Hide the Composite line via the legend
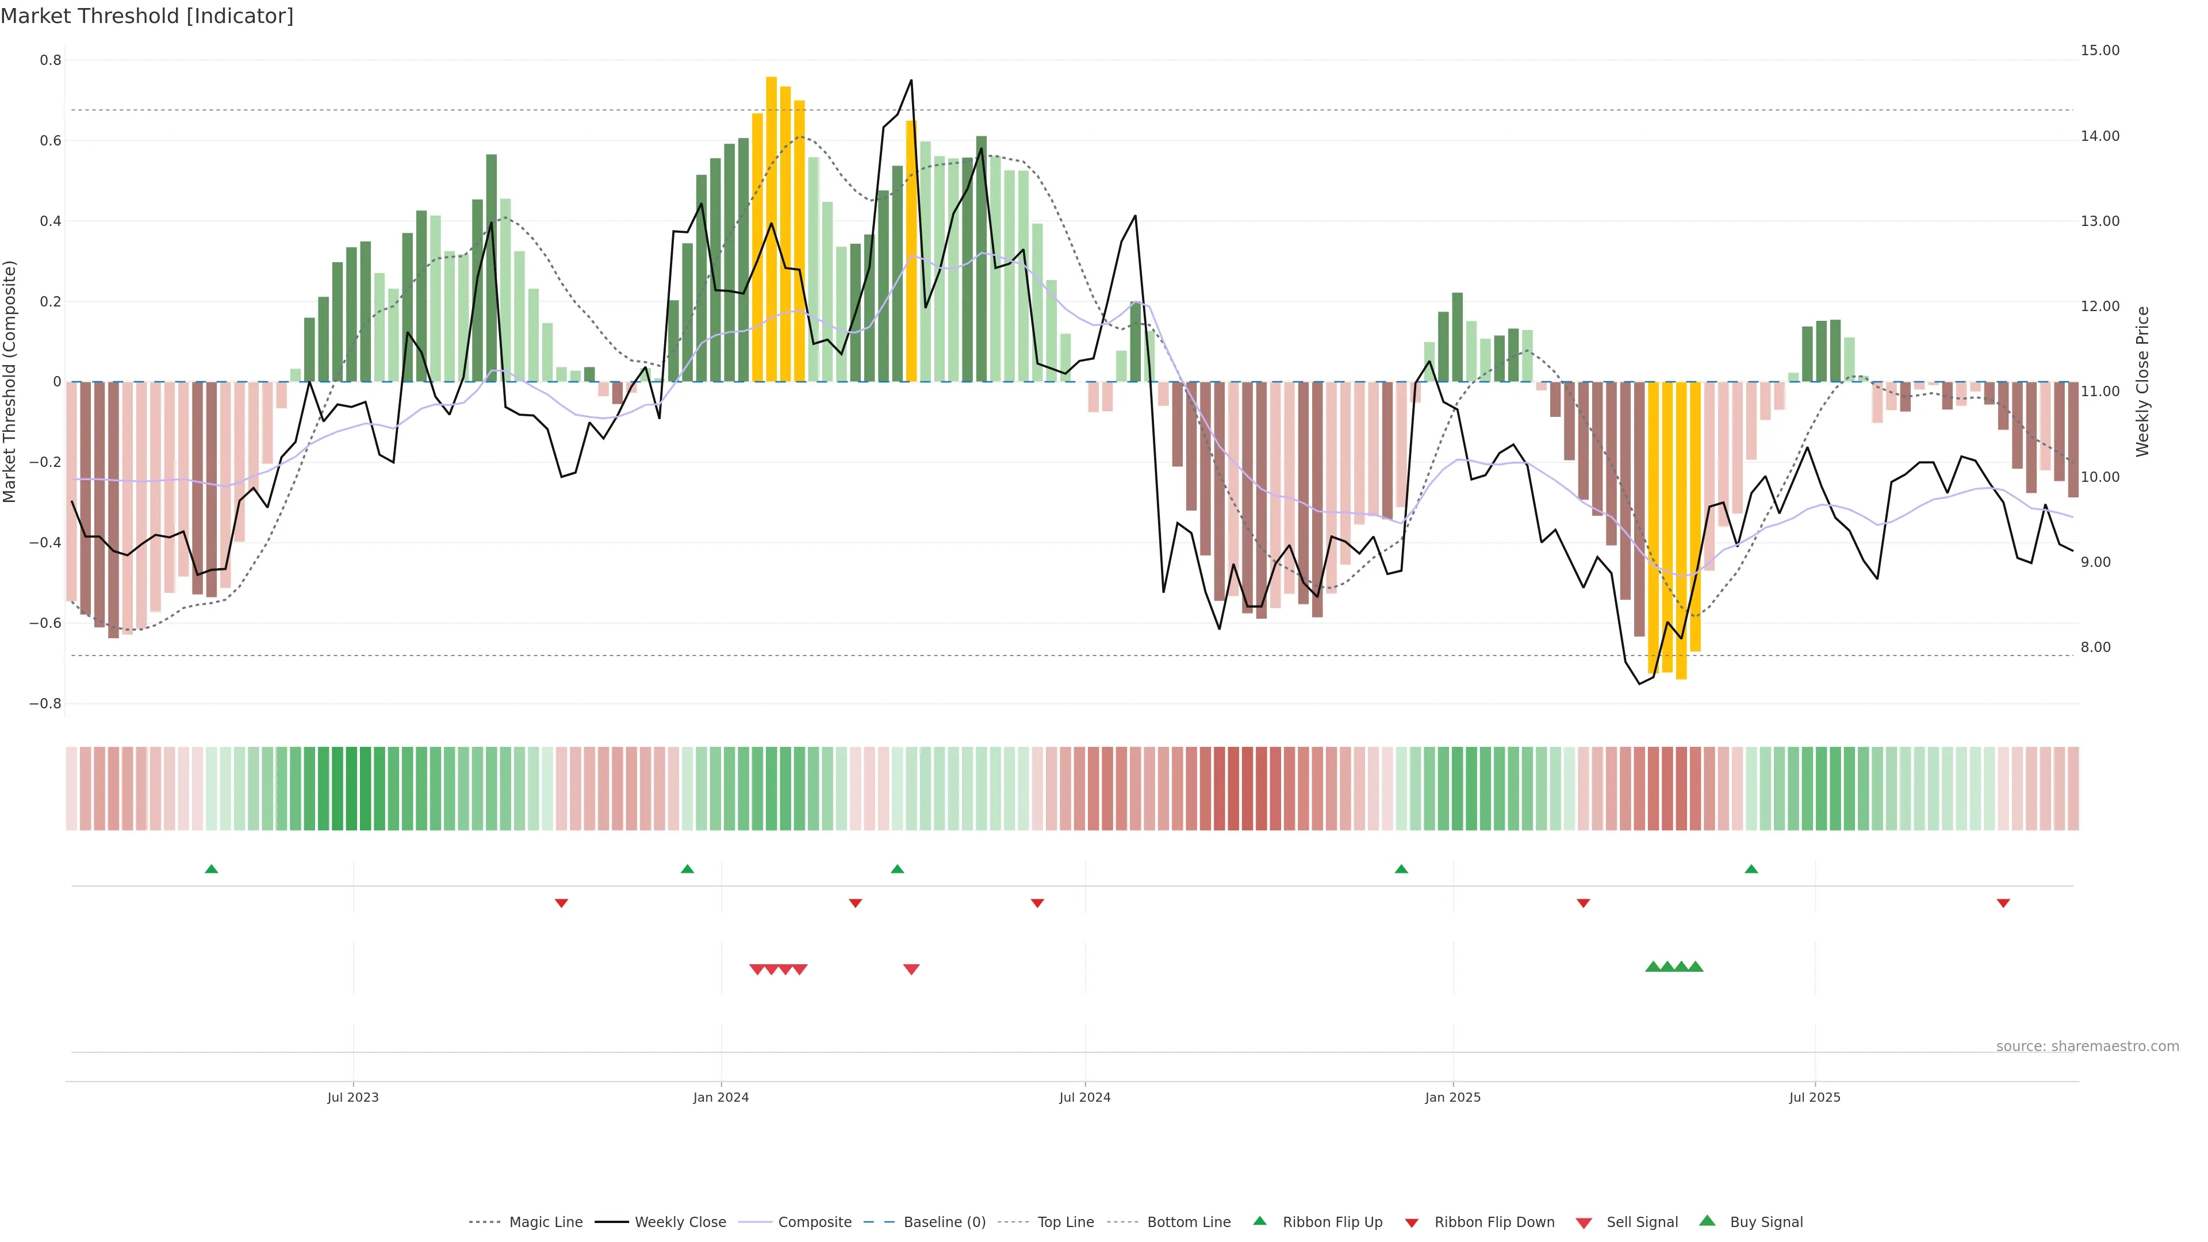 pyautogui.click(x=814, y=1222)
